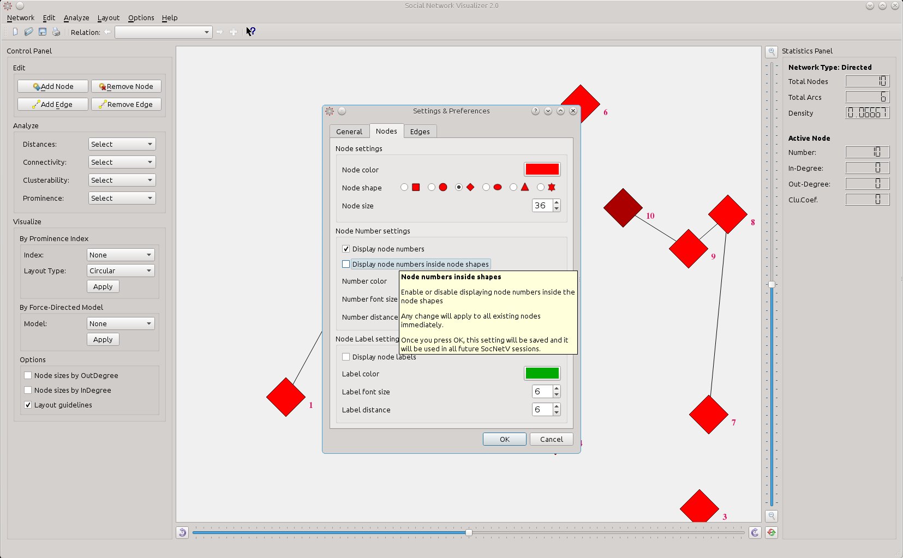The width and height of the screenshot is (903, 558).
Task: Open the Layout menu
Action: click(109, 17)
